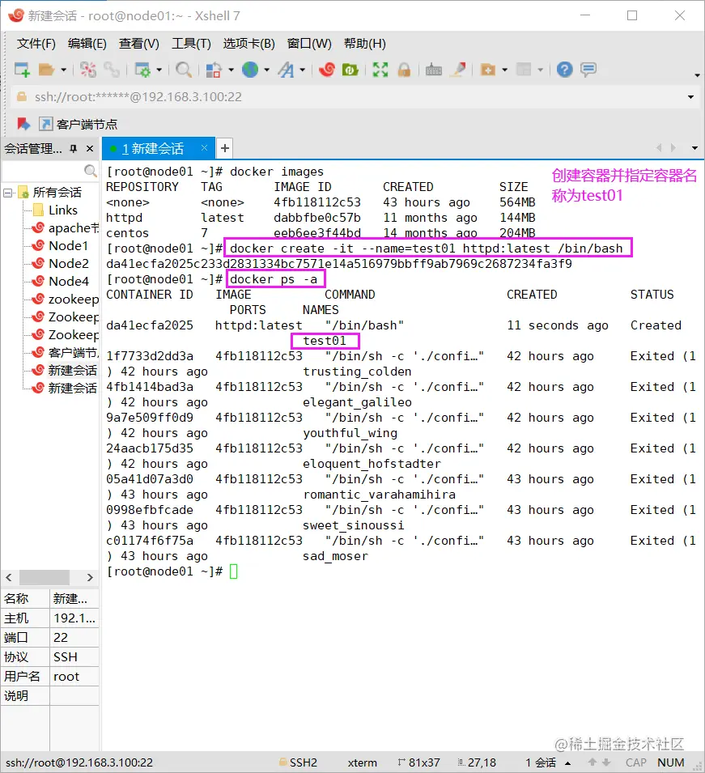Click the status bar up arrow beside 1 会话

pos(568,763)
